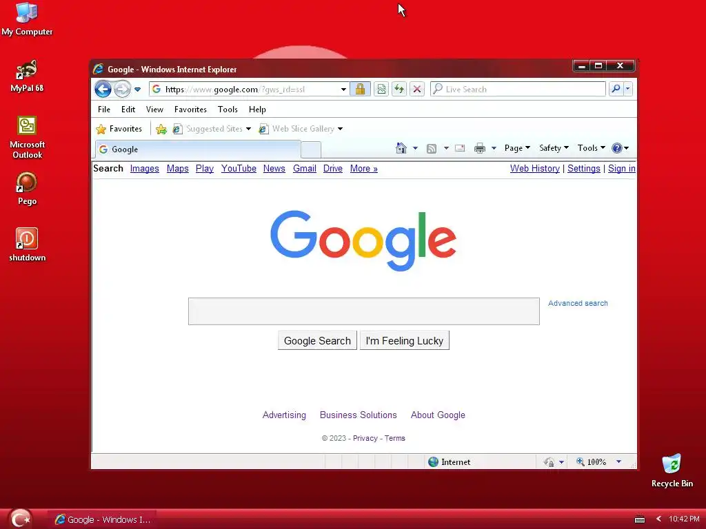
Task: Stop loading with the red X
Action: (x=417, y=89)
